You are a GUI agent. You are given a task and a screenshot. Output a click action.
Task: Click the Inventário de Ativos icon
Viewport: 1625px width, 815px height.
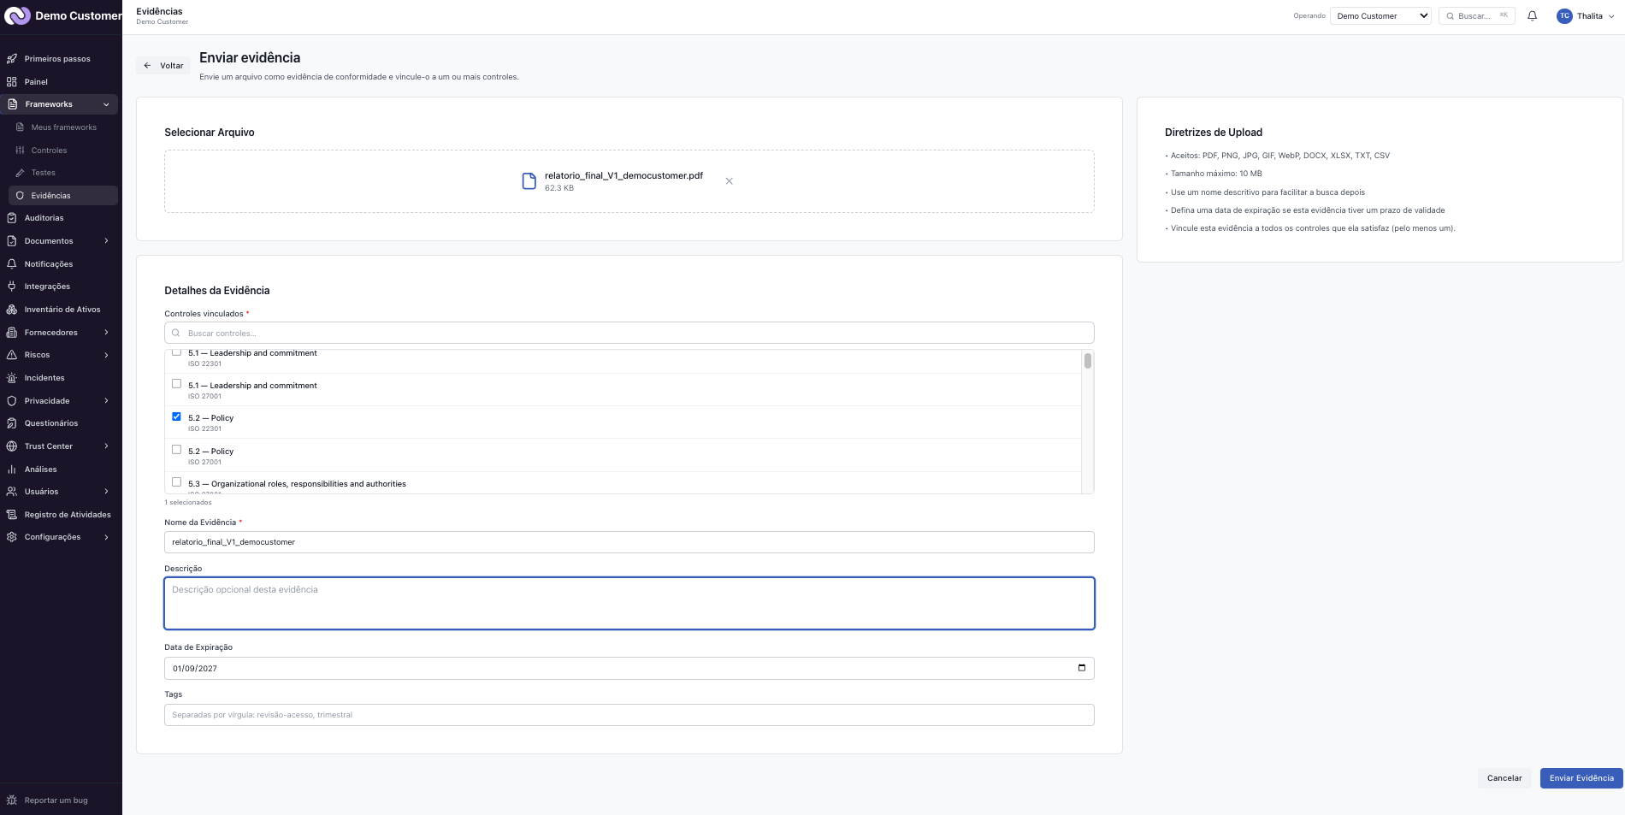(x=12, y=310)
